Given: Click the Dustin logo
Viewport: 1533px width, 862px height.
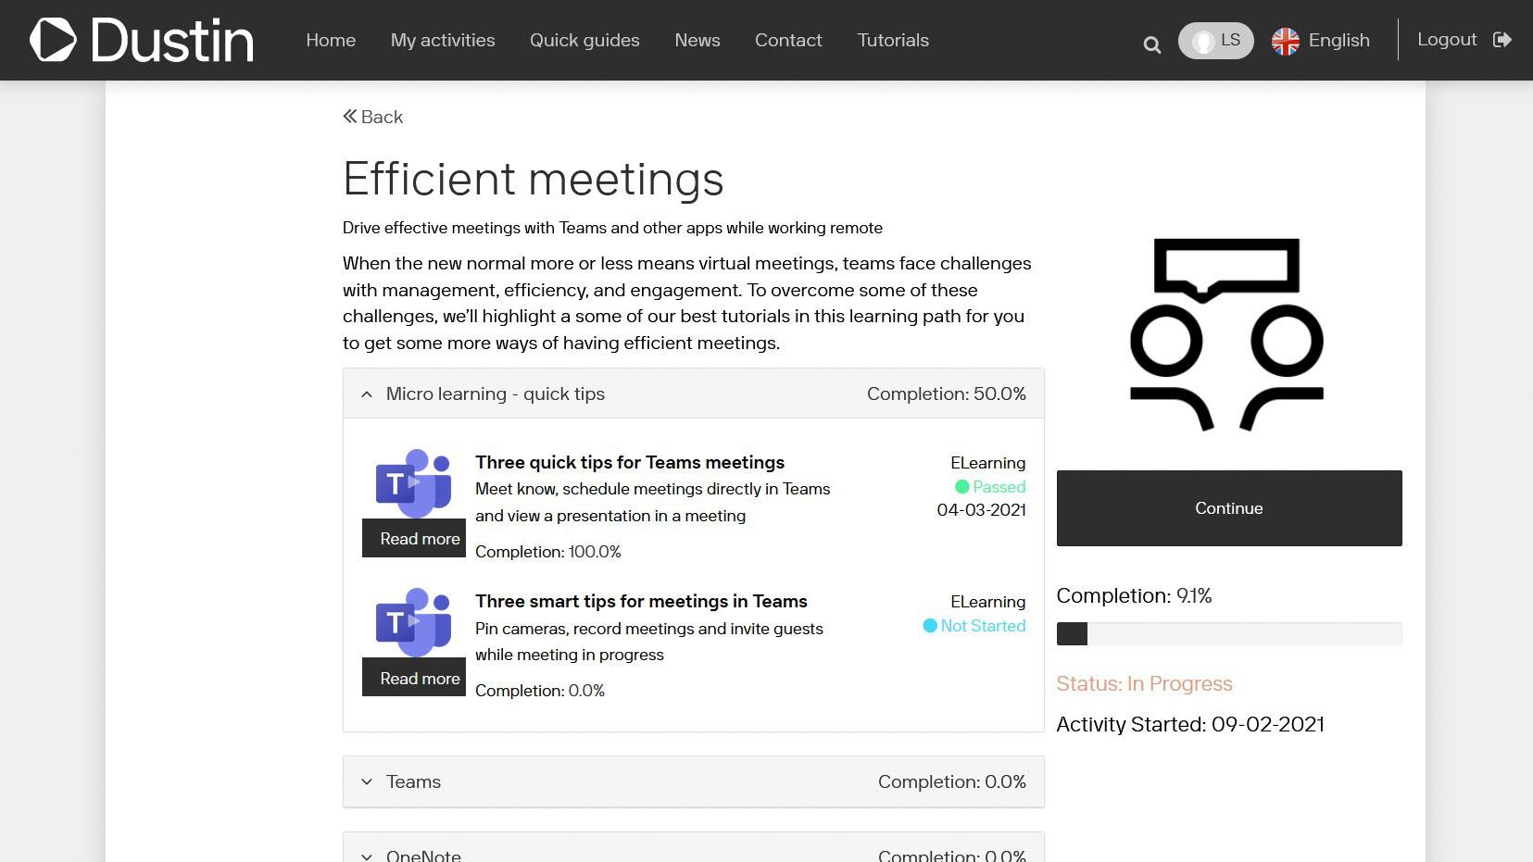Looking at the screenshot, I should [142, 40].
